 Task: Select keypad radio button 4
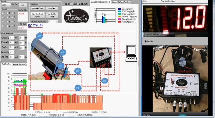pos(3,17)
